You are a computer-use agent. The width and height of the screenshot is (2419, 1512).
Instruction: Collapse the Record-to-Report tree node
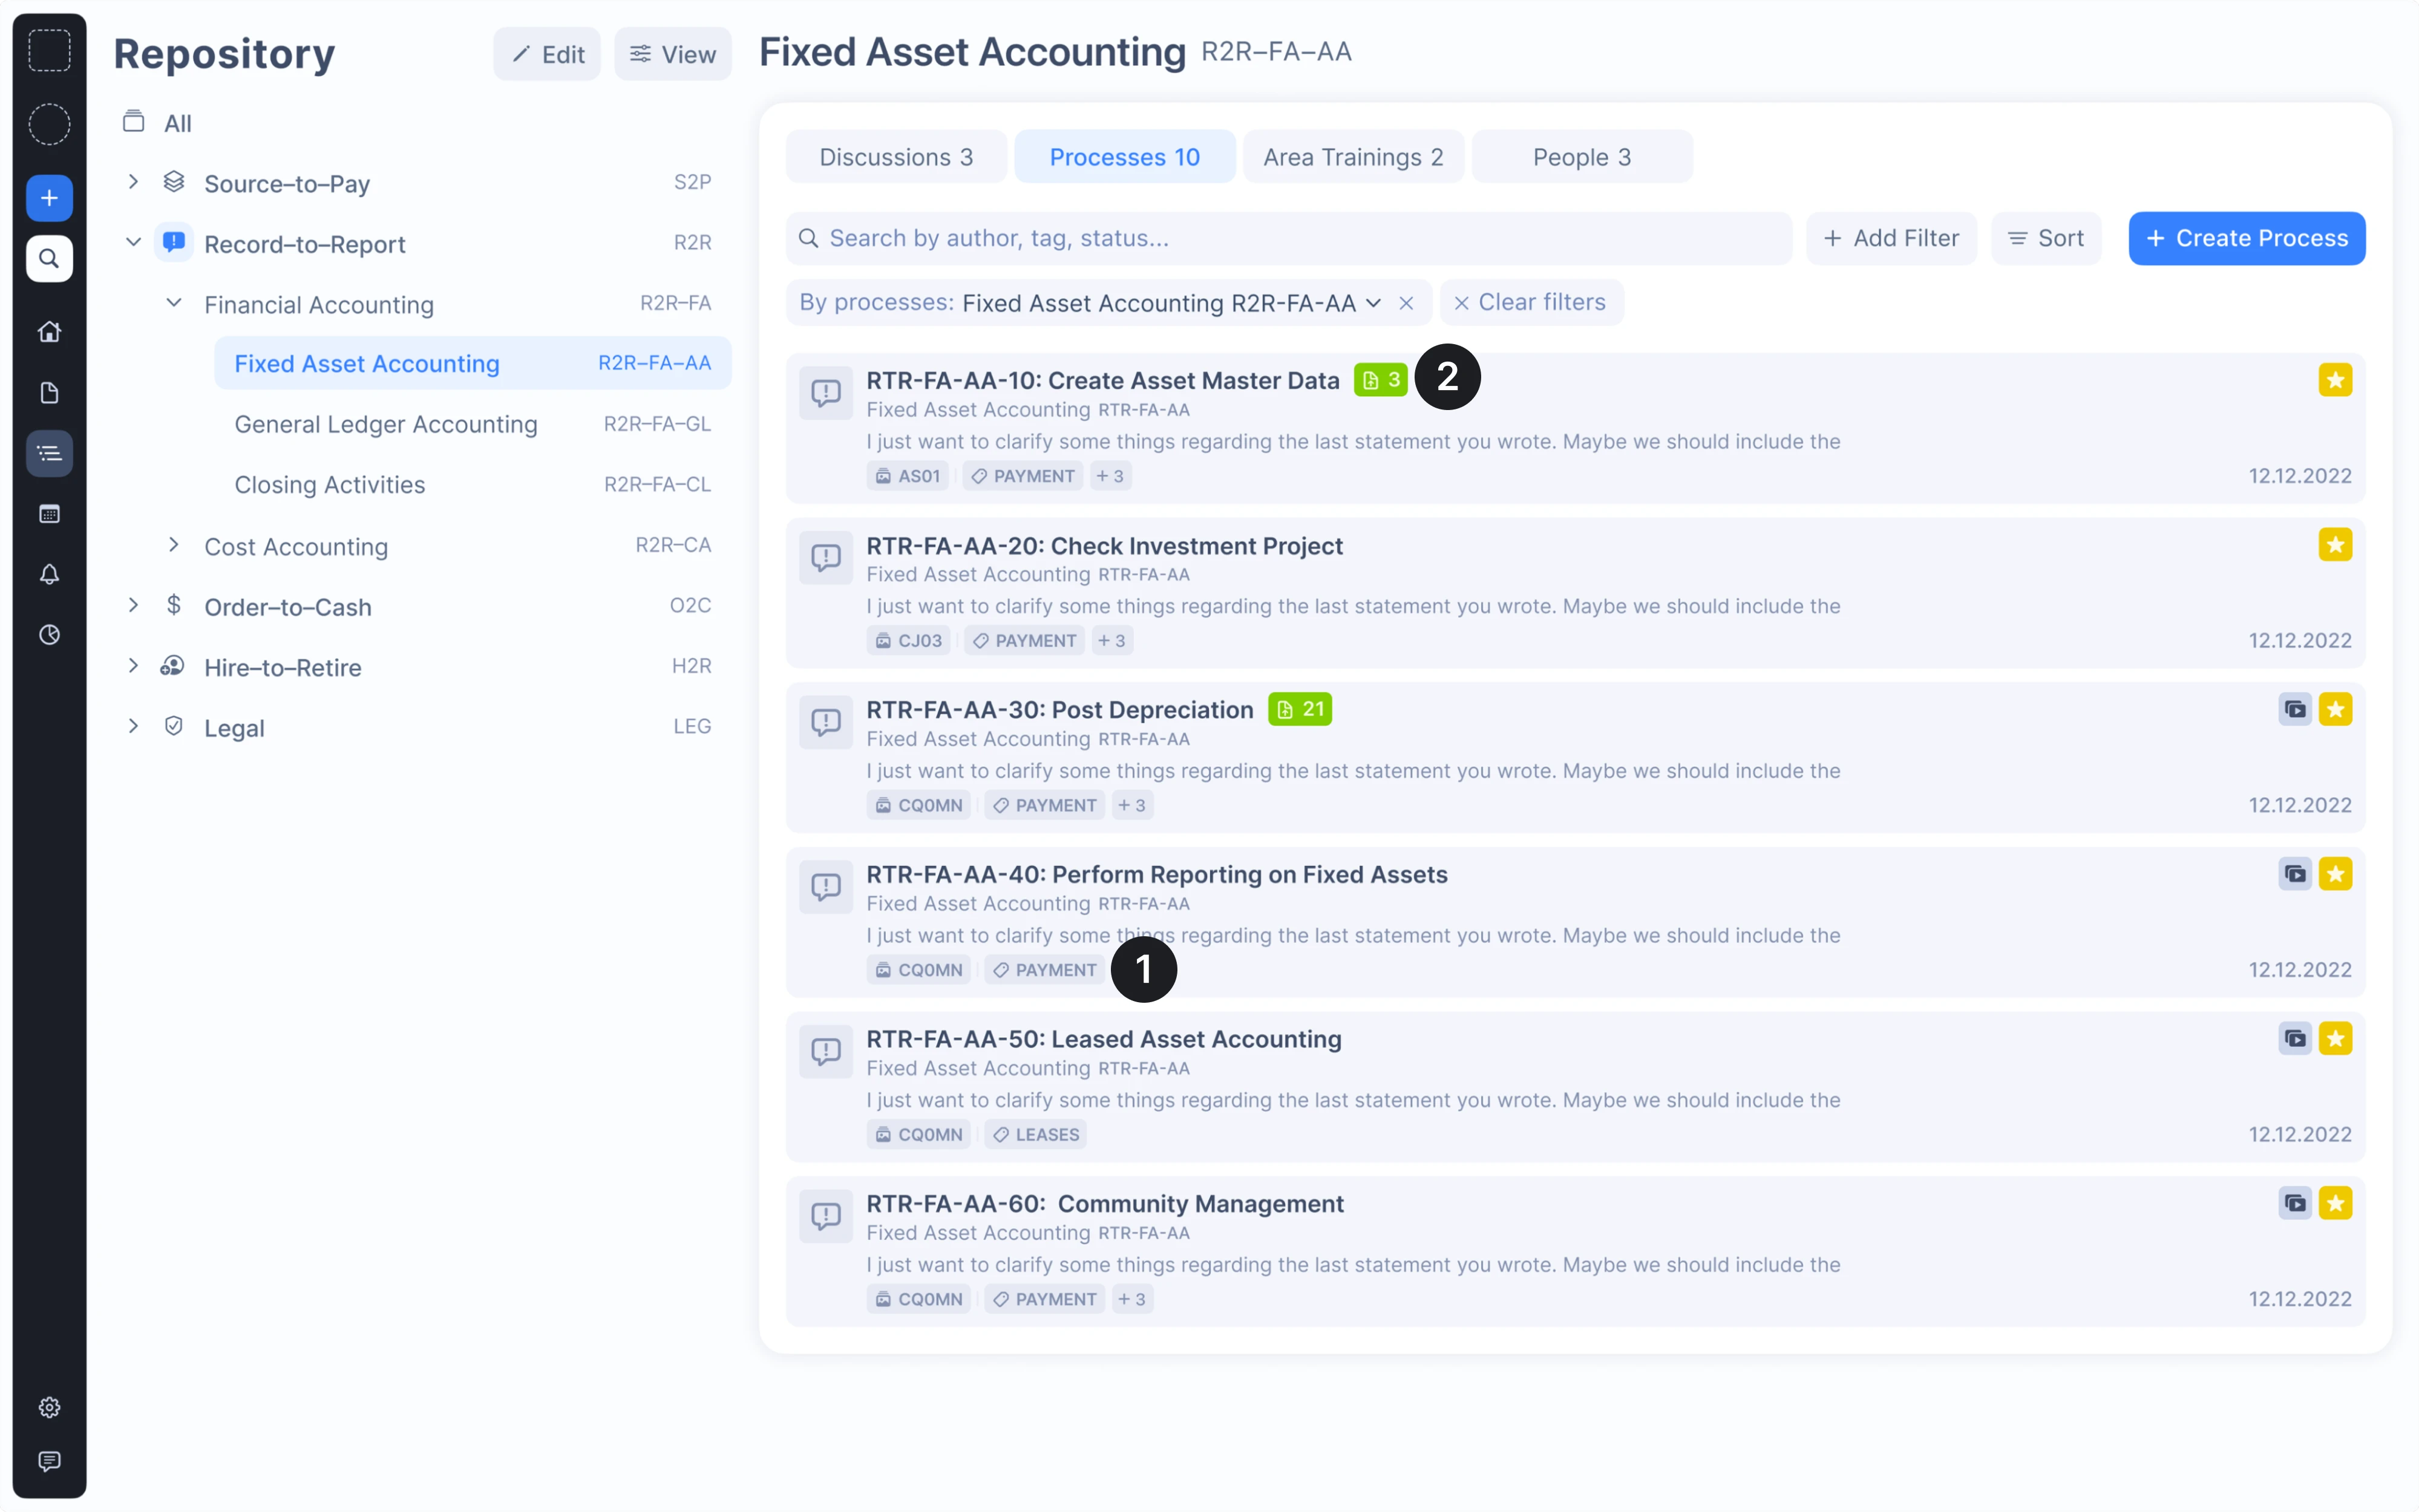click(133, 242)
